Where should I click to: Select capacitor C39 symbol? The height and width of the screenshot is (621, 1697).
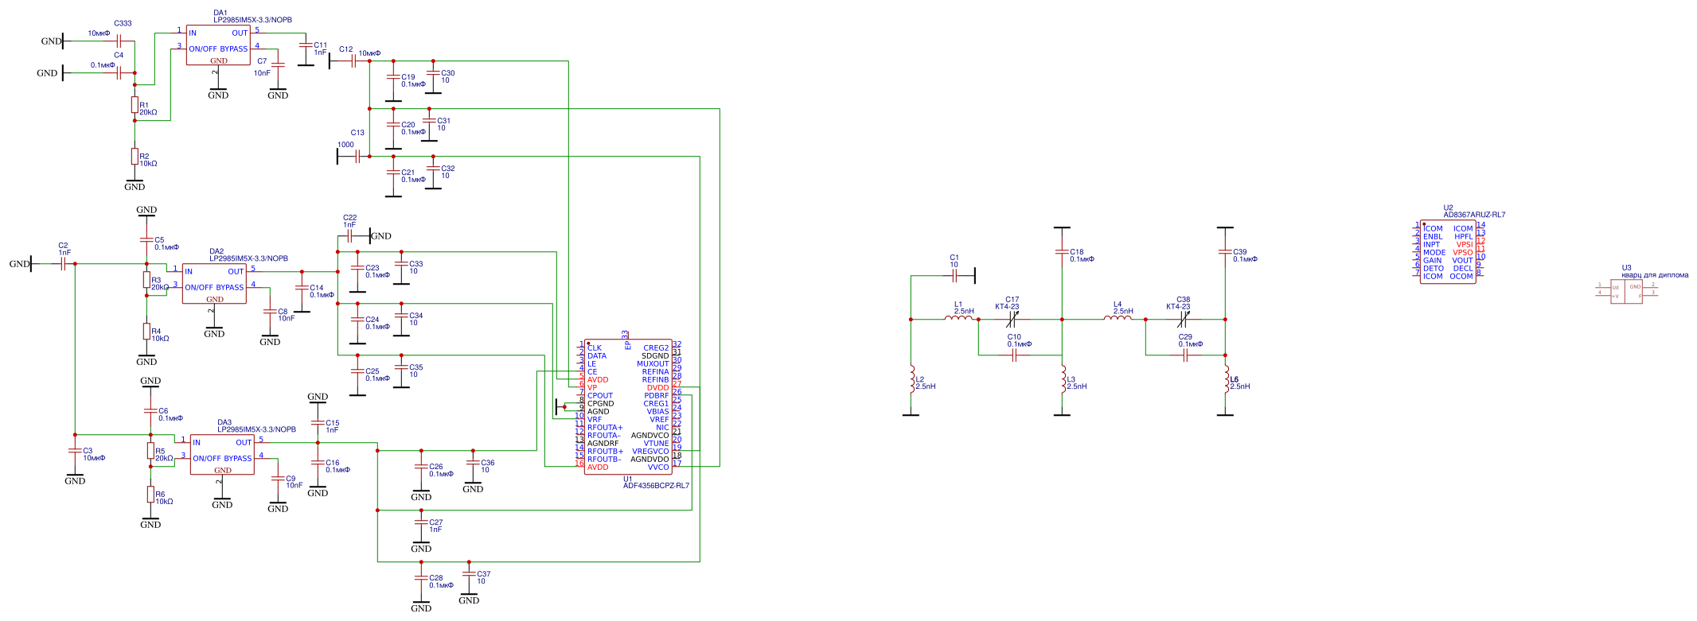point(1225,252)
